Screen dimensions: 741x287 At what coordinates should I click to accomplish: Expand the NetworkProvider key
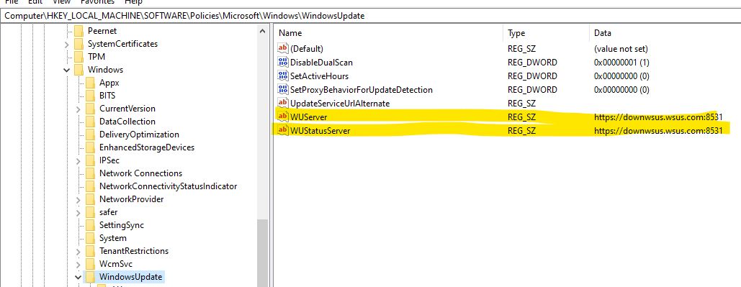click(x=78, y=199)
